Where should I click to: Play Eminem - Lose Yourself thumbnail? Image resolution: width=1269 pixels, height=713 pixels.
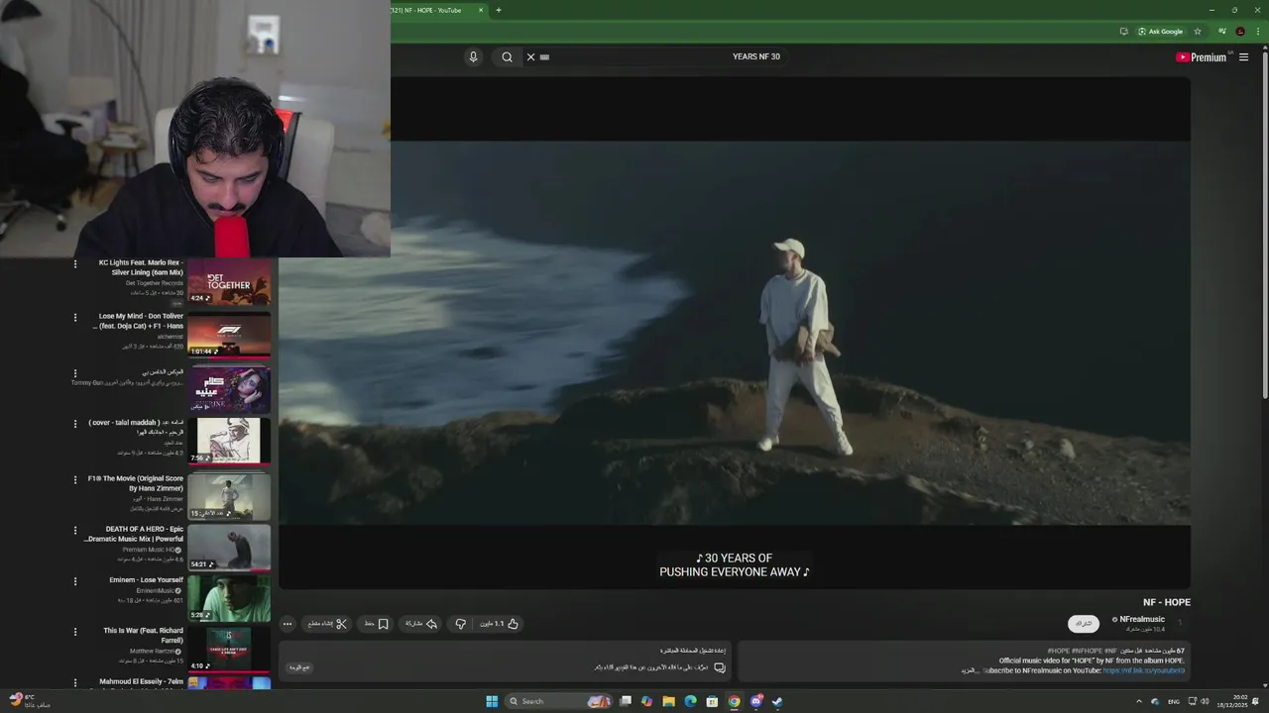(x=229, y=598)
